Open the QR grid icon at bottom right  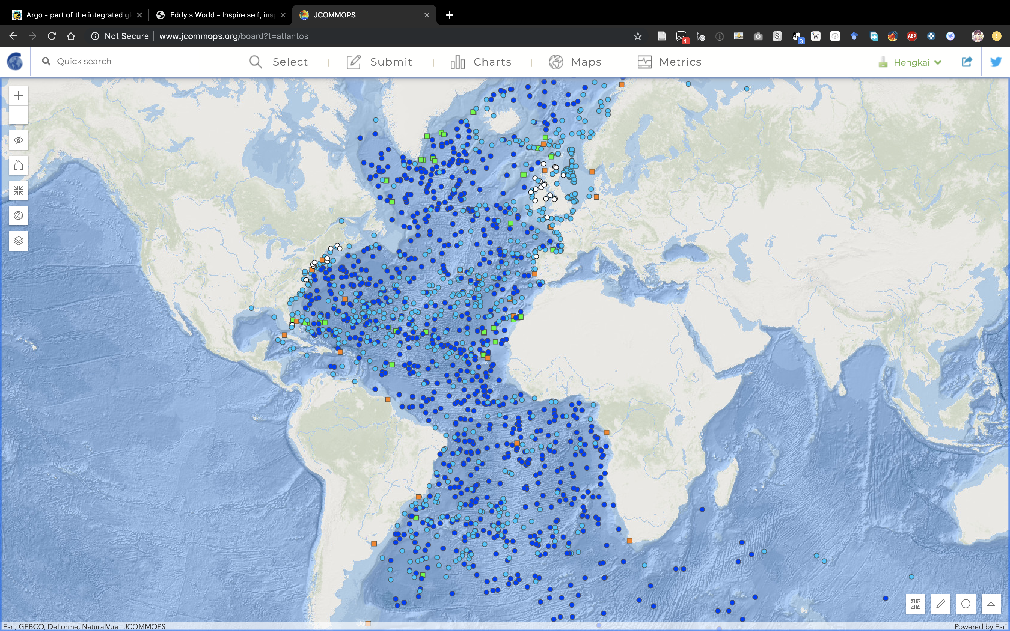click(x=915, y=604)
